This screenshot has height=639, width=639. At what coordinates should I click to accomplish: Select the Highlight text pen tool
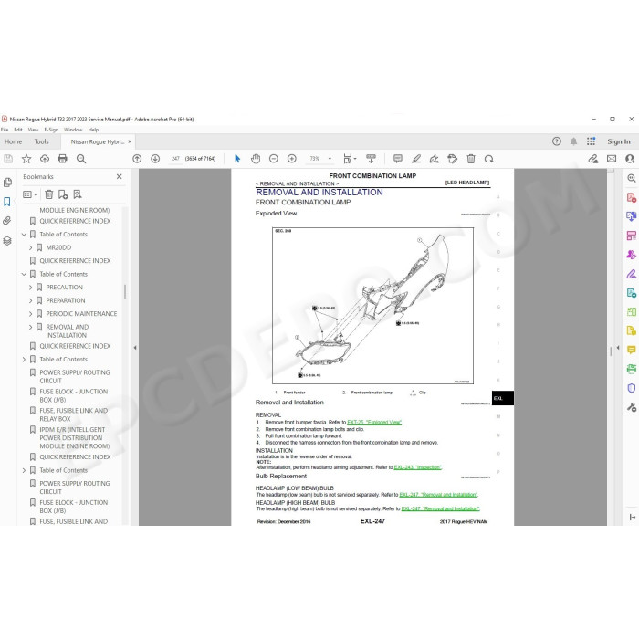[x=416, y=159]
